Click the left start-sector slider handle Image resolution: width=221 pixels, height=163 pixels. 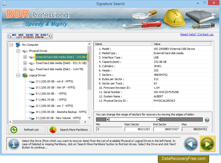108,120
